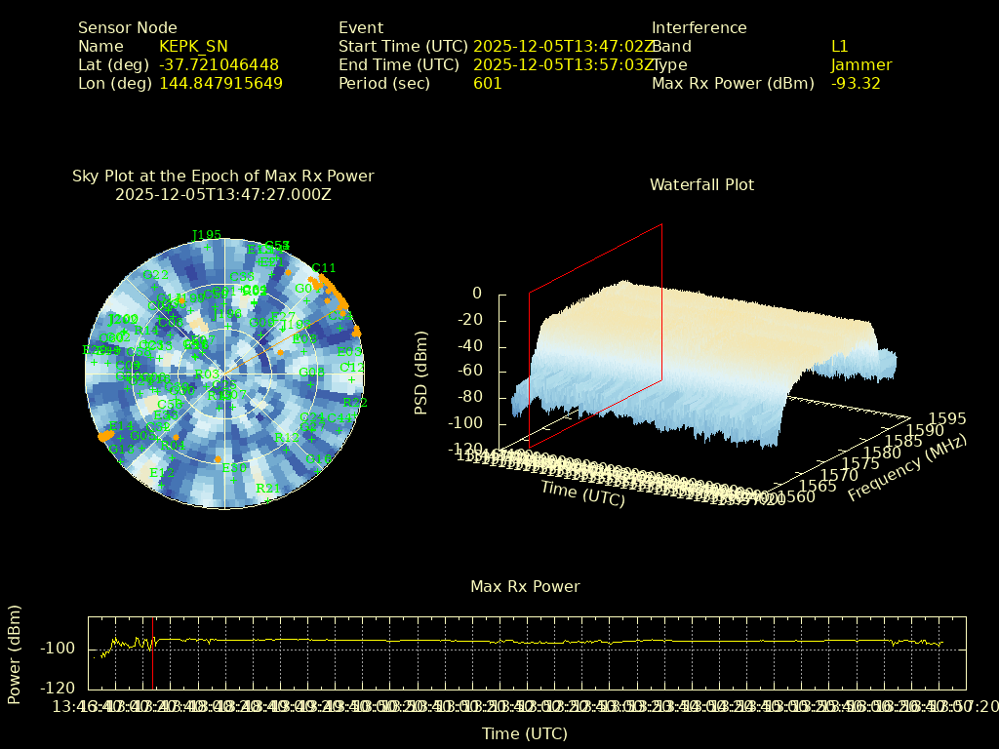
Task: Select the latitude value -37.721046448
Action: (x=219, y=65)
